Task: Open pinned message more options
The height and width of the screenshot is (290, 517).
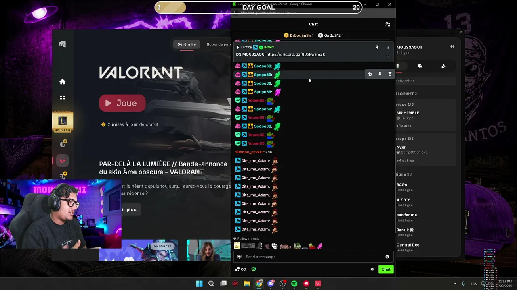Action: [x=388, y=47]
